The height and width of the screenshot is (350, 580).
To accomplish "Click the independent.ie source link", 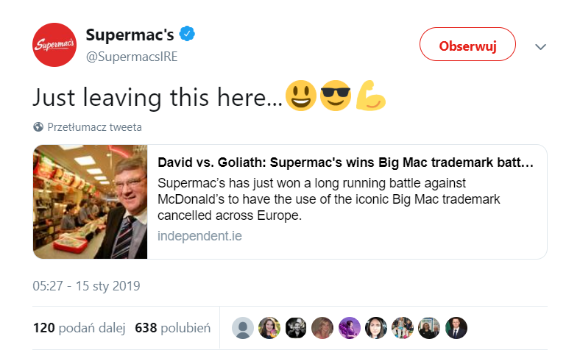I will click(x=199, y=236).
